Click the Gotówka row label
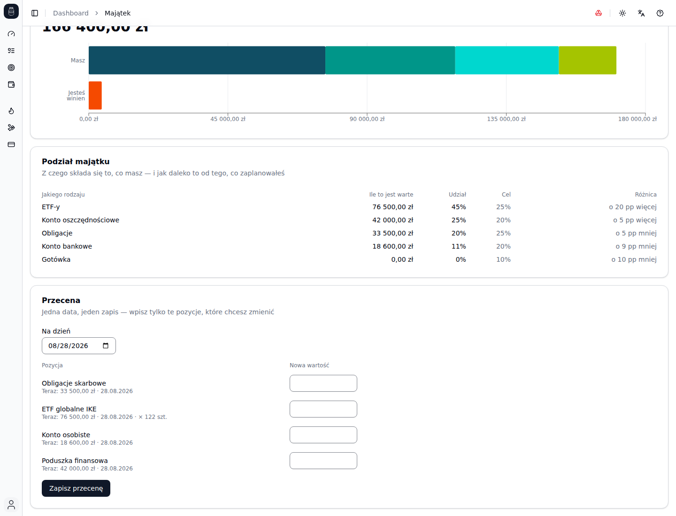The image size is (676, 516). pos(56,259)
